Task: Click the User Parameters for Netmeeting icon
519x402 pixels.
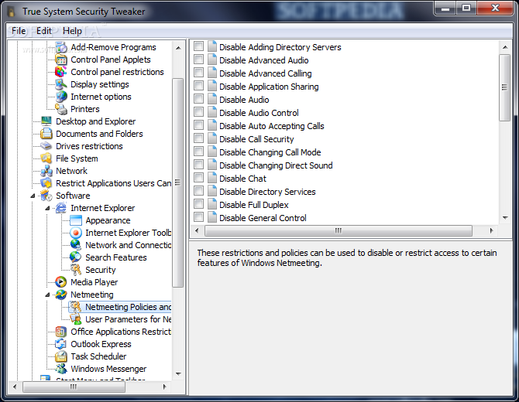Action: 76,319
